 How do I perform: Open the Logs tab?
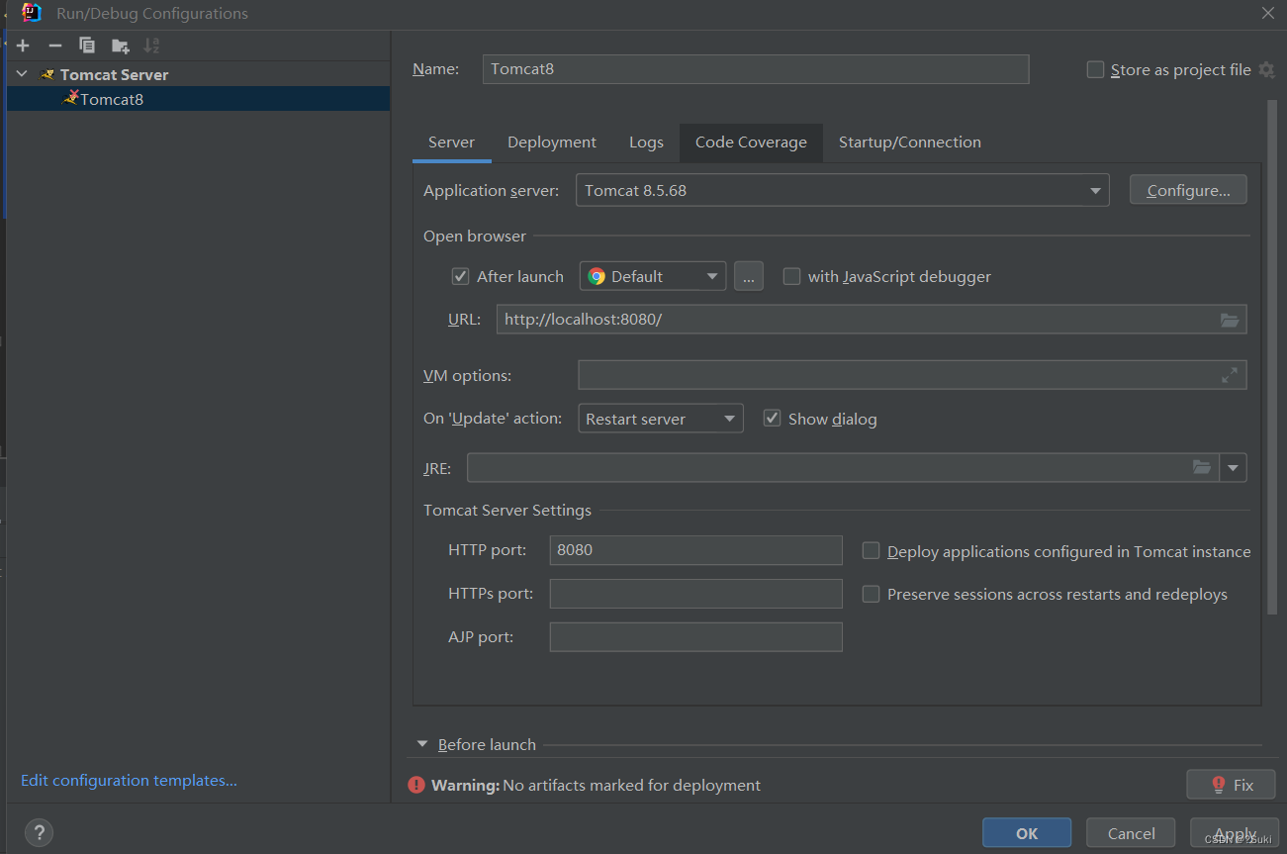click(646, 142)
